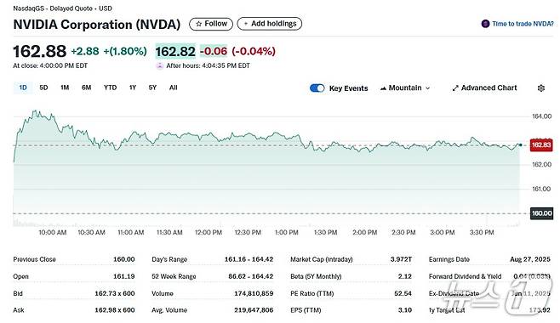Click the after hours moon icon

(160, 66)
